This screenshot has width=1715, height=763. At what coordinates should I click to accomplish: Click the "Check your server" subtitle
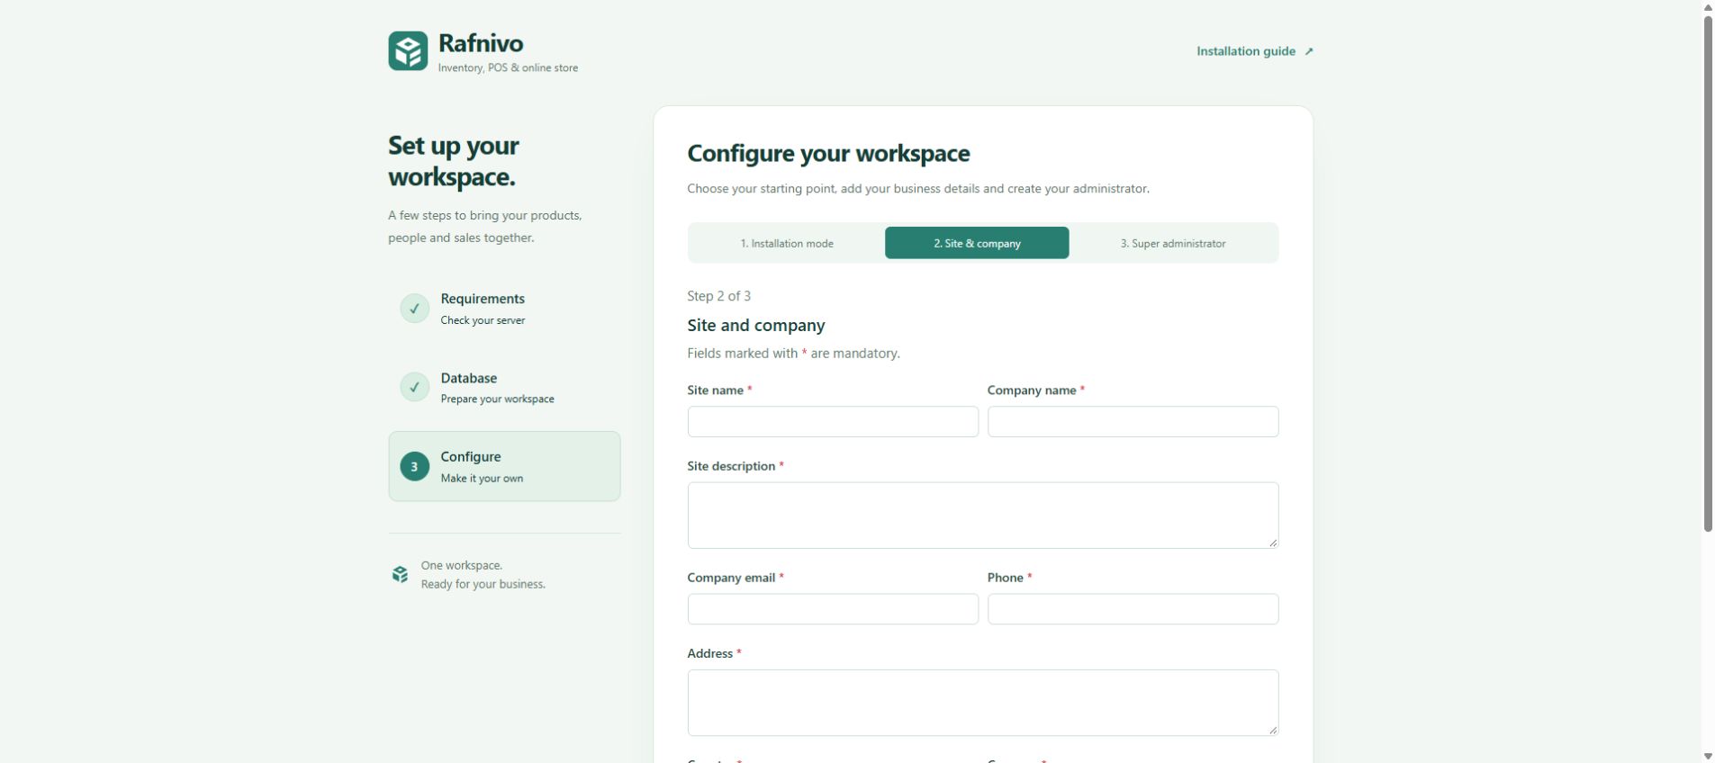tap(483, 320)
